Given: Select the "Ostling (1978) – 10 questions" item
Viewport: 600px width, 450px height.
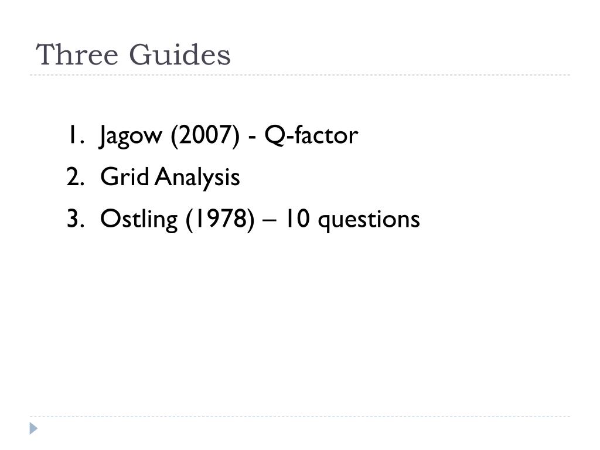Looking at the screenshot, I should coord(260,219).
